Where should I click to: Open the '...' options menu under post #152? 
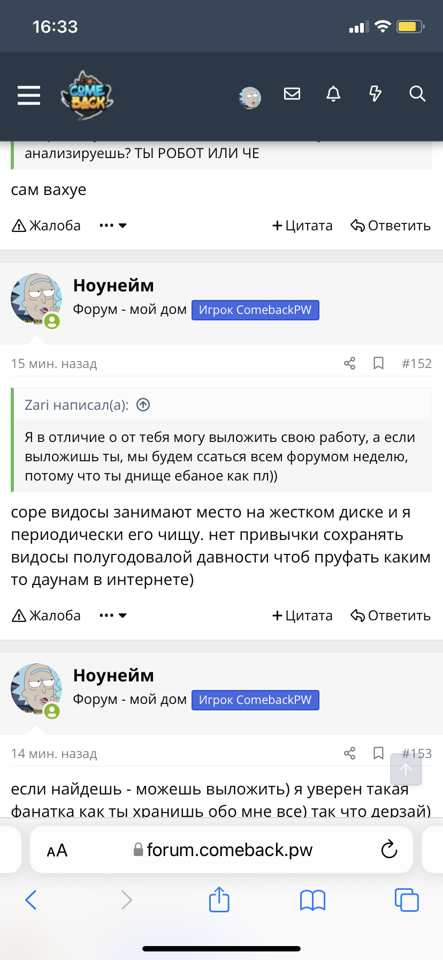click(112, 615)
